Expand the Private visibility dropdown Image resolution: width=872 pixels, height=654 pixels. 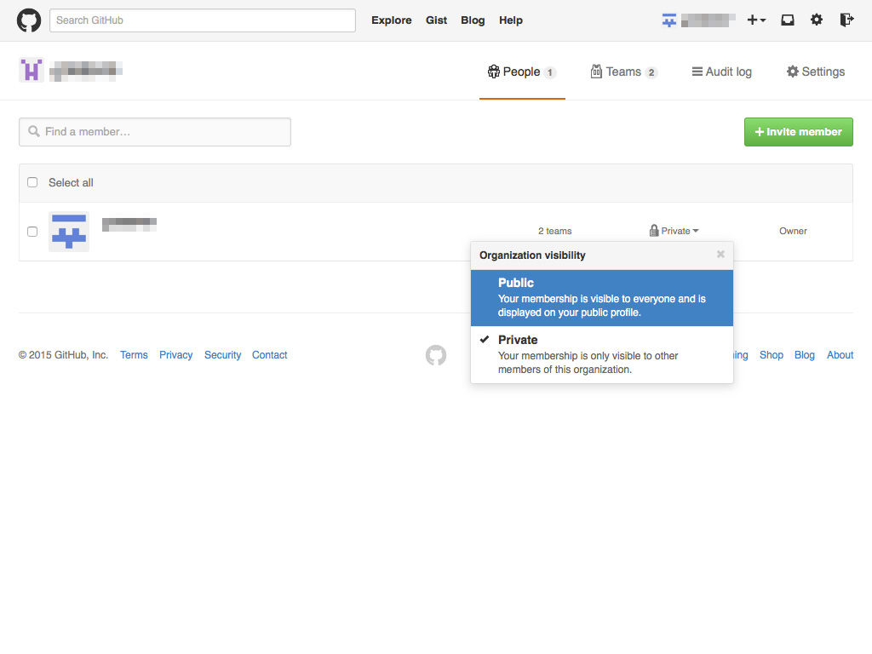coord(674,231)
